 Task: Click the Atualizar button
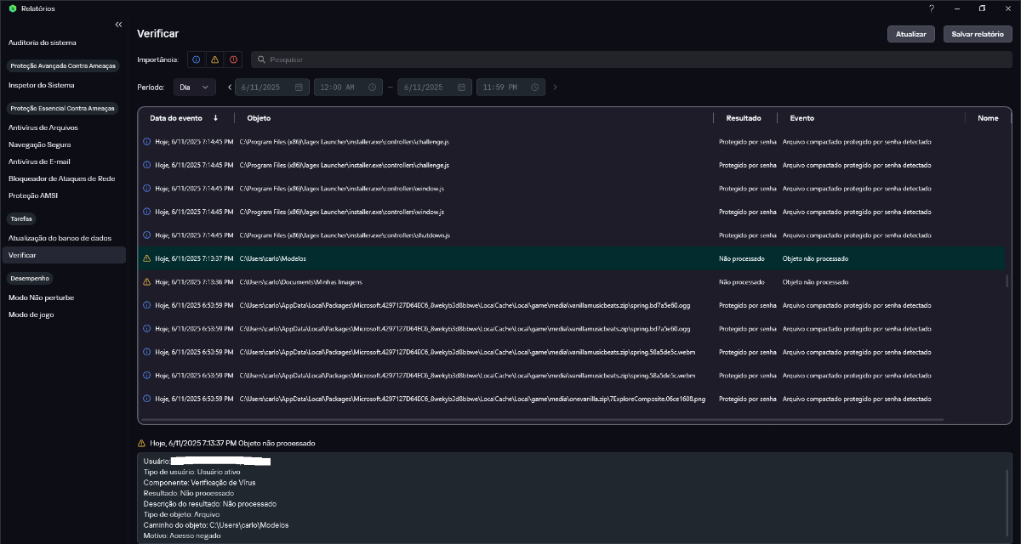pos(911,34)
